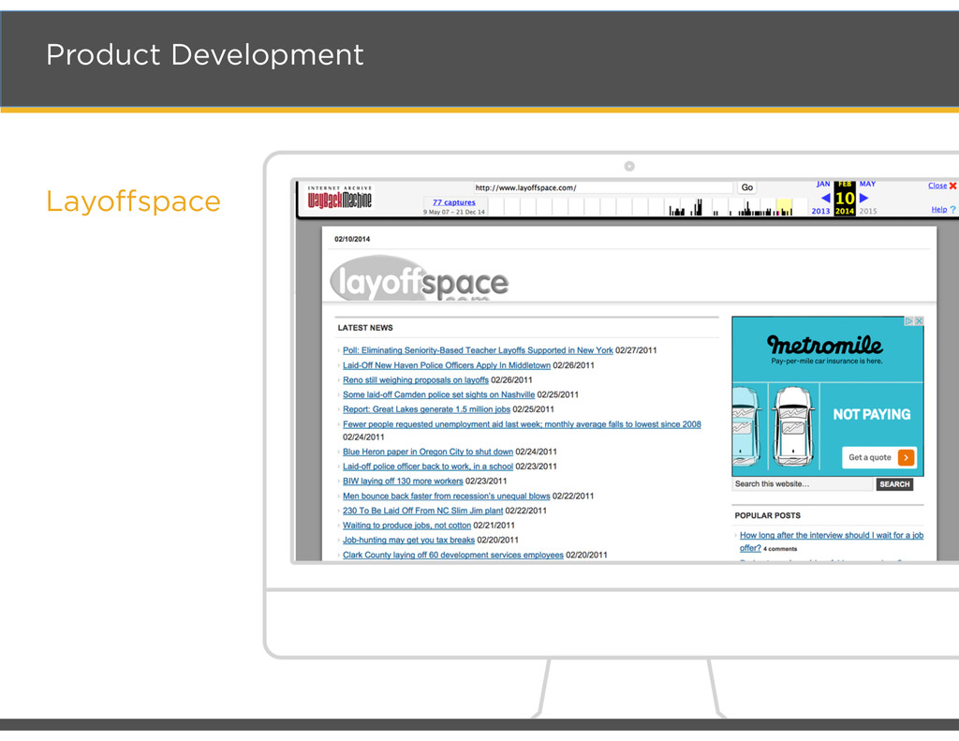Viewport: 959px width, 741px height.
Task: Dismiss the Metromile ad with X icon
Action: click(x=919, y=321)
